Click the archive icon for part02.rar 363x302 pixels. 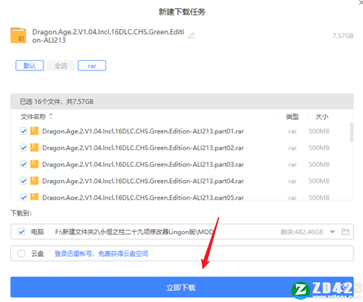pyautogui.click(x=34, y=147)
